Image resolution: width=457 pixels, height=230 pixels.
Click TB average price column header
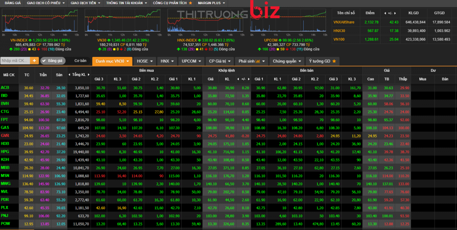pos(386,79)
